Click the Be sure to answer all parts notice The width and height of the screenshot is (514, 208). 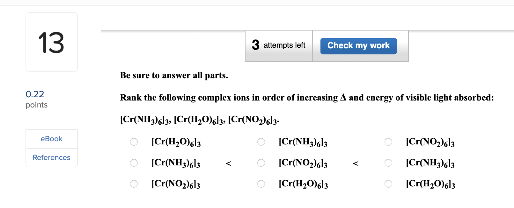[x=174, y=75]
